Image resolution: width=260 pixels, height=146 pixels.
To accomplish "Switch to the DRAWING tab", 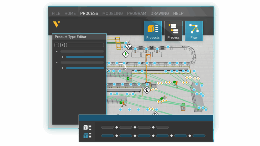I will [x=159, y=14].
